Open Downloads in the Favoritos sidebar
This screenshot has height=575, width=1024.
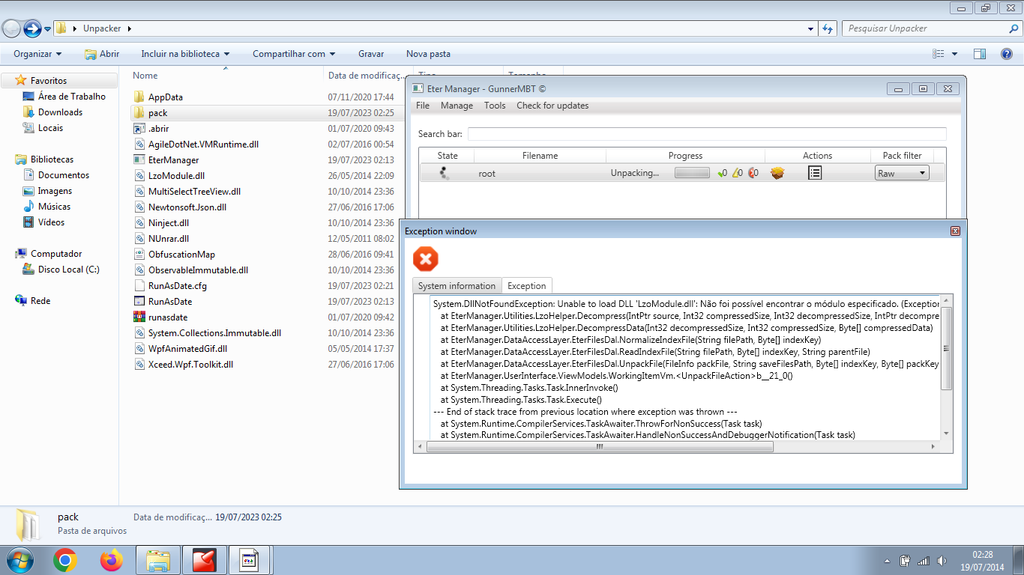coord(60,112)
